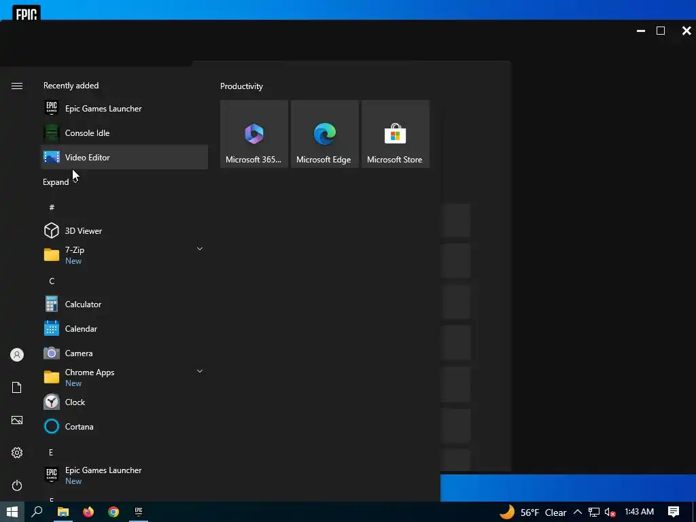This screenshot has width=696, height=522.
Task: Open Video Editor app
Action: click(x=124, y=157)
